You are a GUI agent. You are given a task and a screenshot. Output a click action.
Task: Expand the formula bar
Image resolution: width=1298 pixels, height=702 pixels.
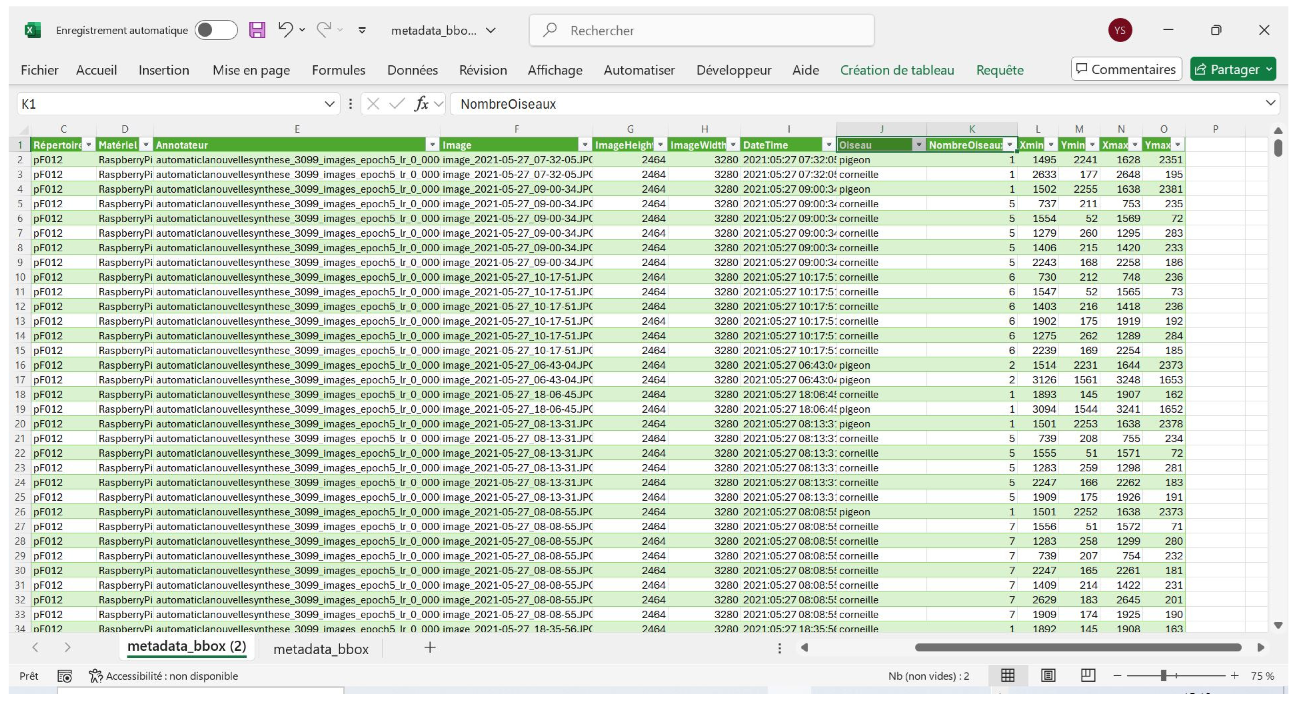point(1270,103)
